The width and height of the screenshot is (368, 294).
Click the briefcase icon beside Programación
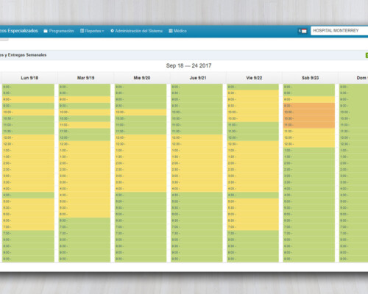tap(46, 31)
